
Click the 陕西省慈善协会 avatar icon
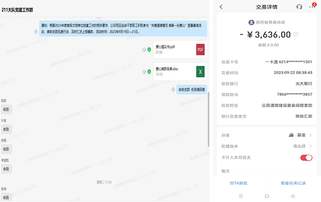coord(251,22)
